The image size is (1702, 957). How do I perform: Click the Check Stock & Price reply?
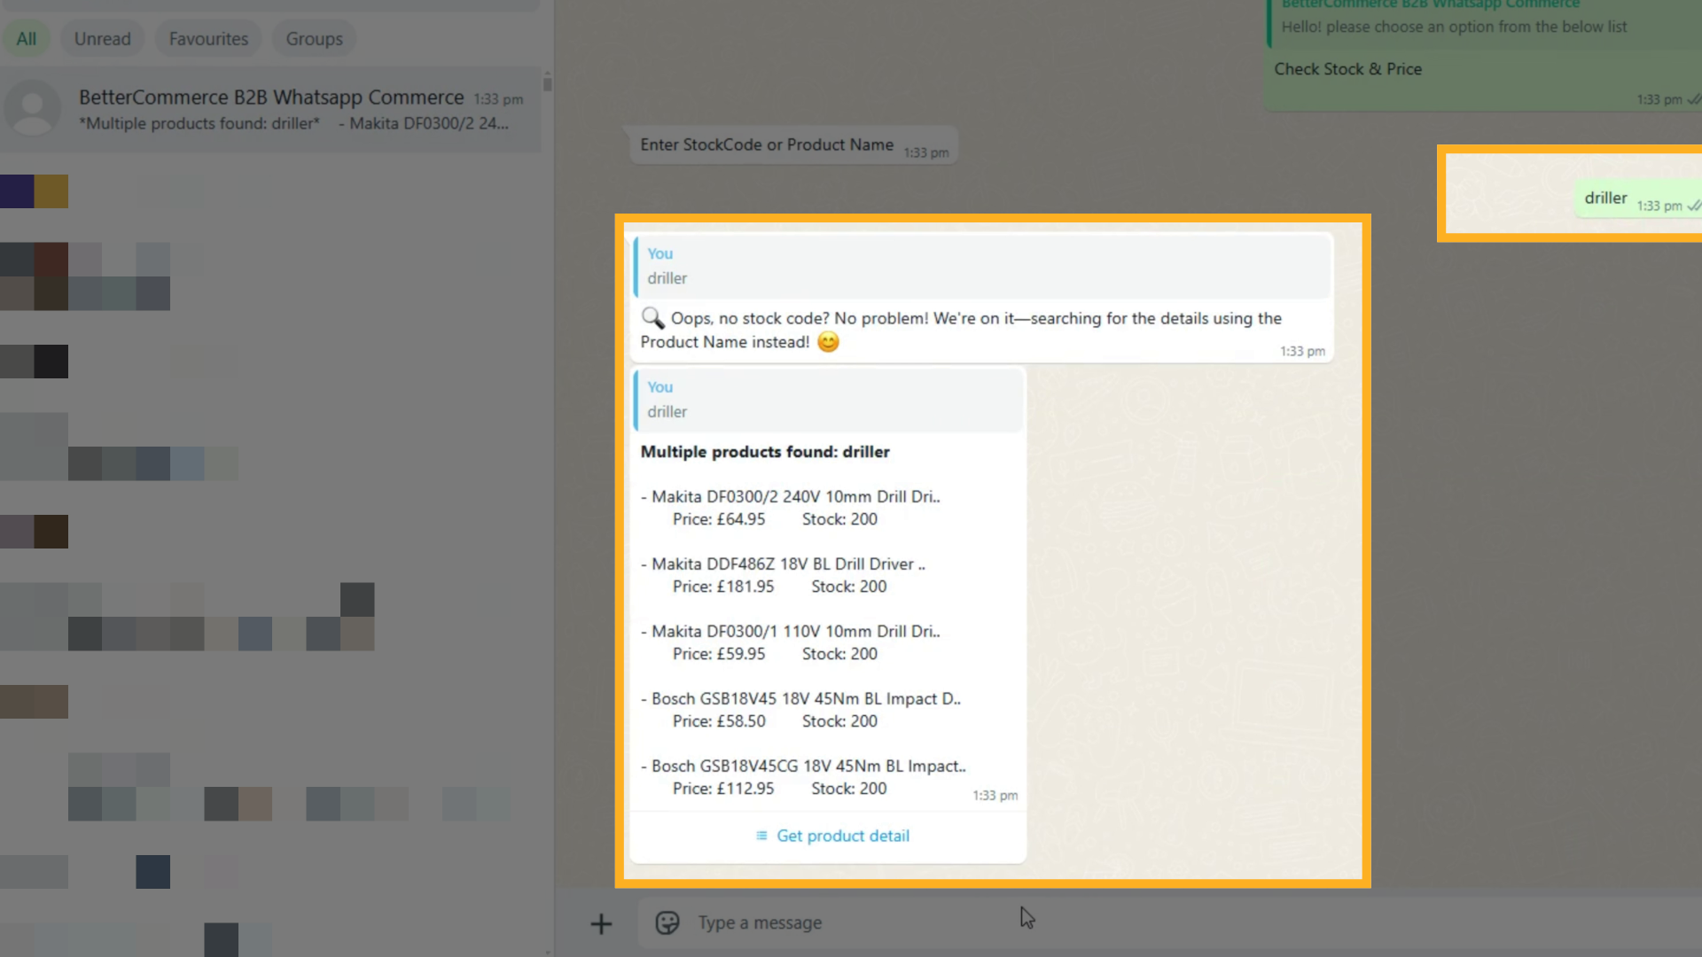tap(1347, 69)
